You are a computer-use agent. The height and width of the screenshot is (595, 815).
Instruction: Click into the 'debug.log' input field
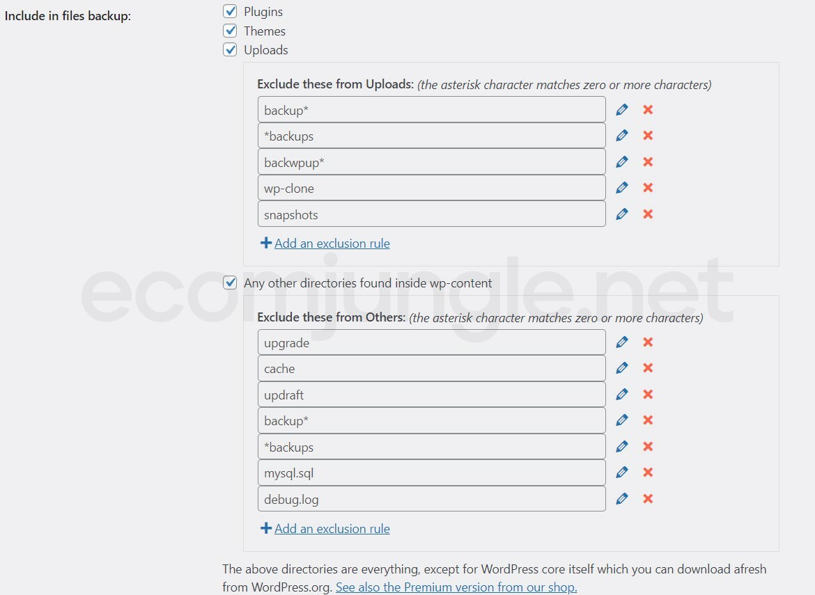pyautogui.click(x=431, y=499)
